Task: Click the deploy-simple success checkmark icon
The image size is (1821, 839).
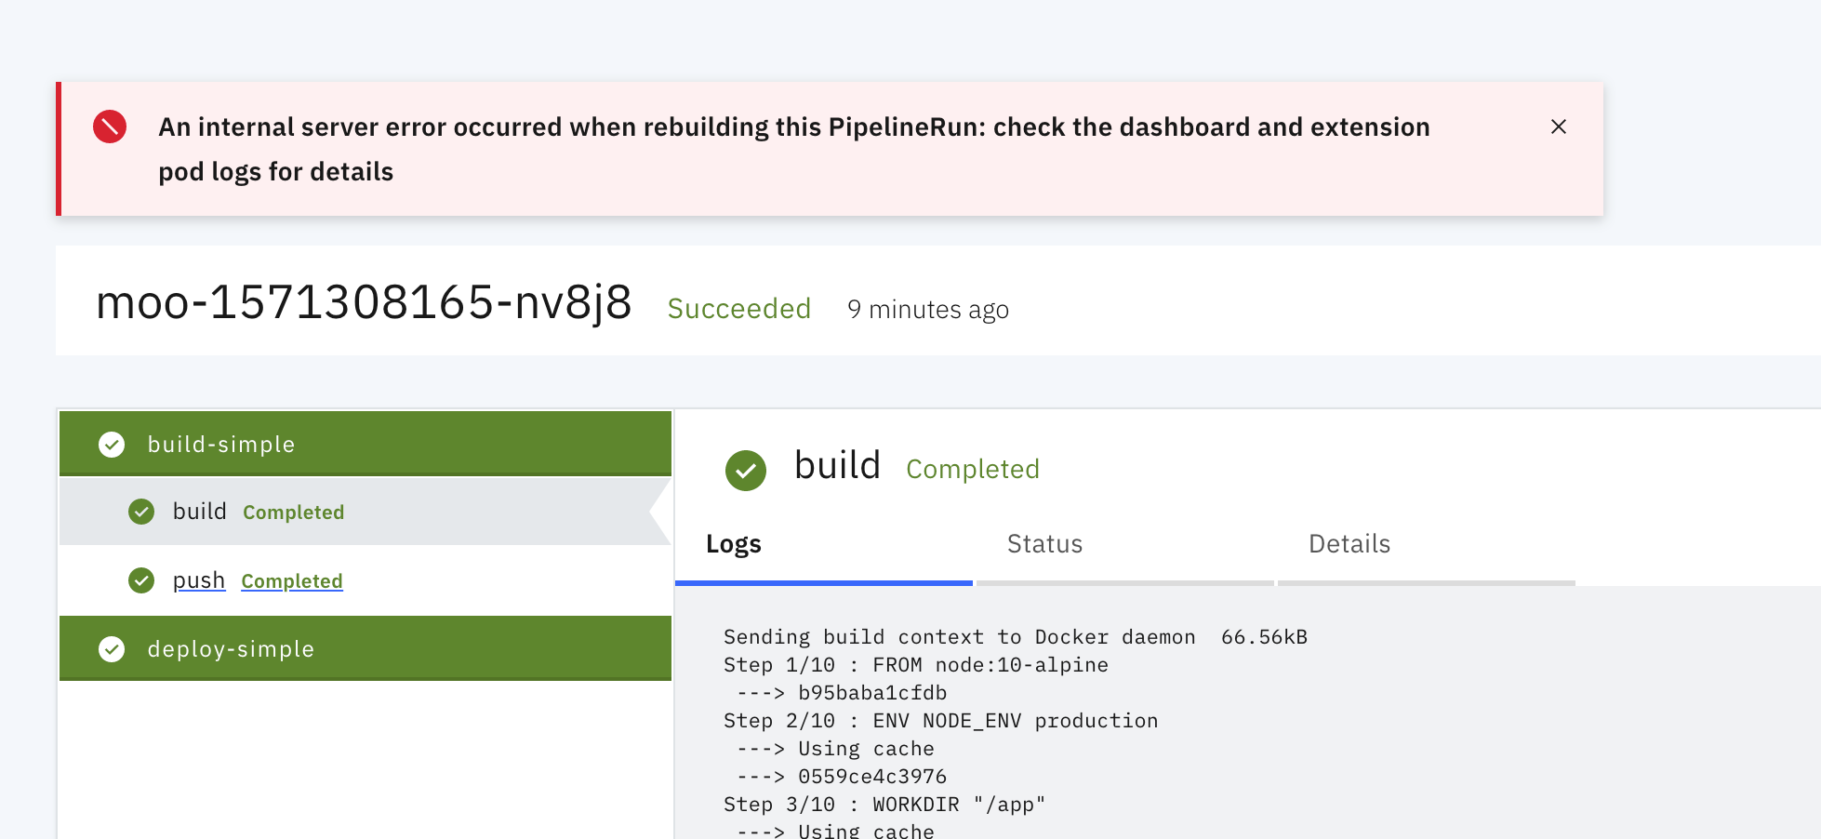Action: [x=111, y=648]
